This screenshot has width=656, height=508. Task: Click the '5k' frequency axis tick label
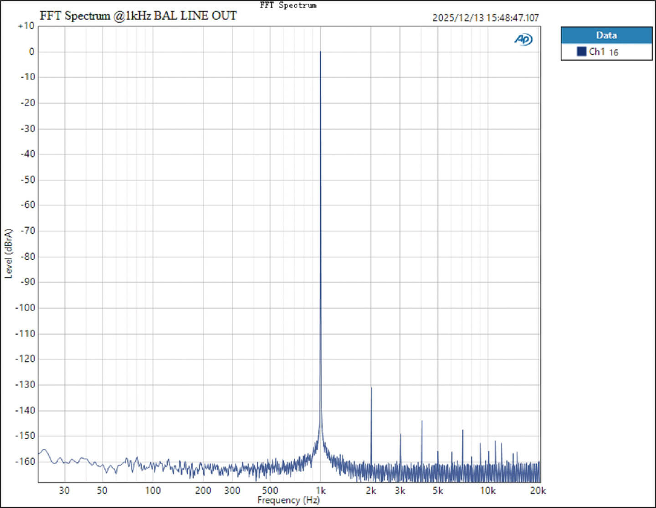[x=438, y=491]
